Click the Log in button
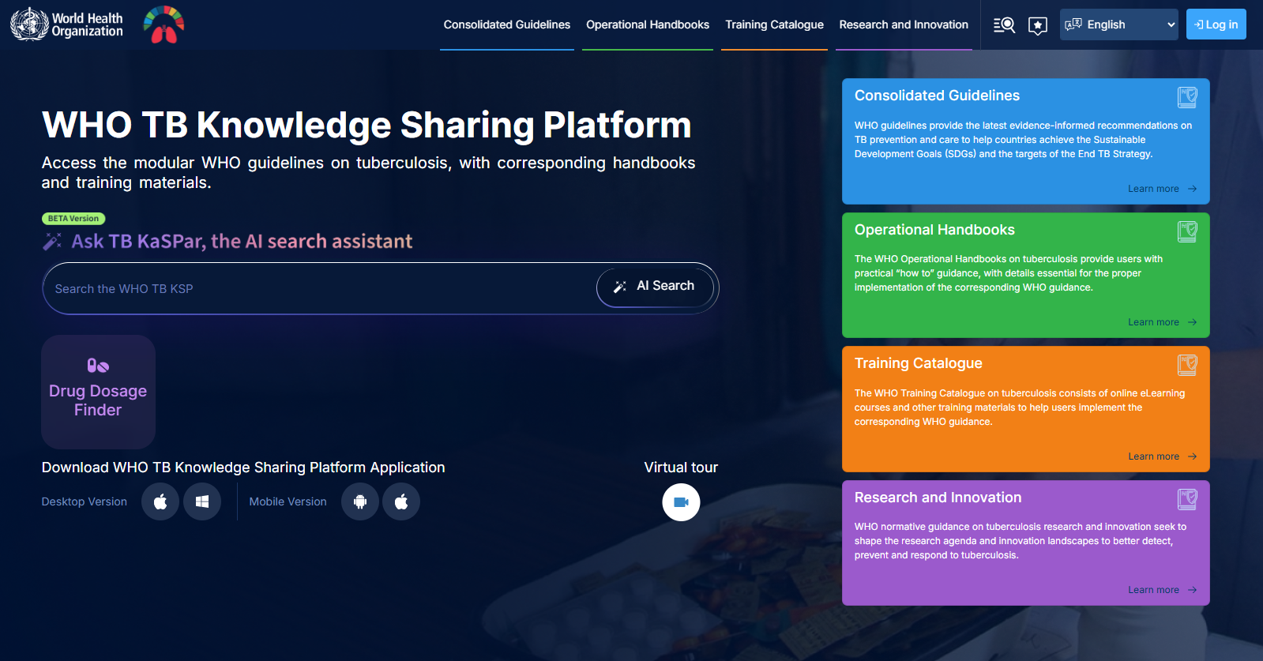1263x661 pixels. (1216, 24)
